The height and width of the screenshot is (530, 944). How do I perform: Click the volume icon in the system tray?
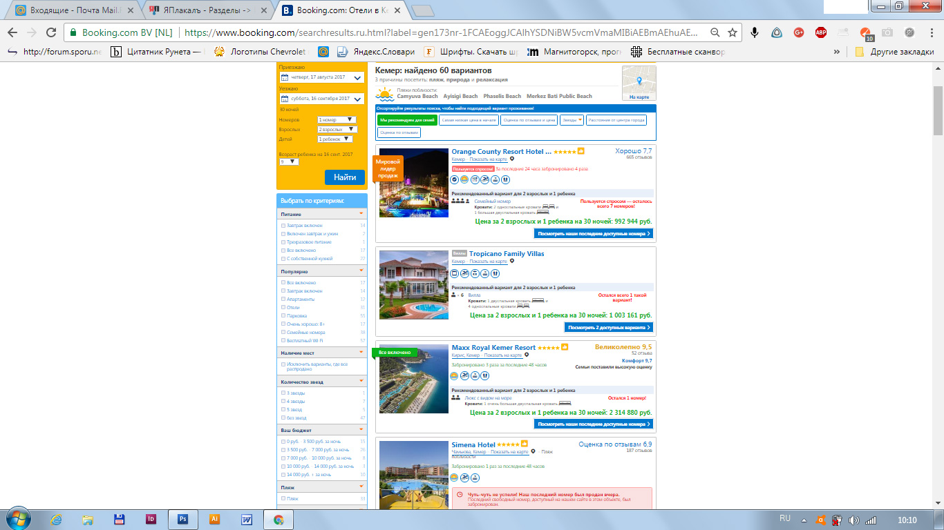853,520
